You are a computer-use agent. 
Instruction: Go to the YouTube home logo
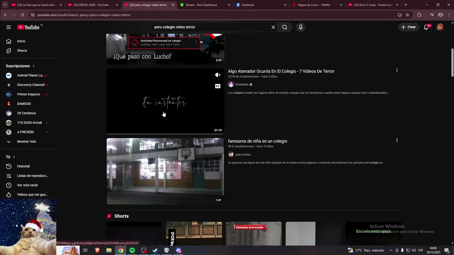click(x=28, y=27)
